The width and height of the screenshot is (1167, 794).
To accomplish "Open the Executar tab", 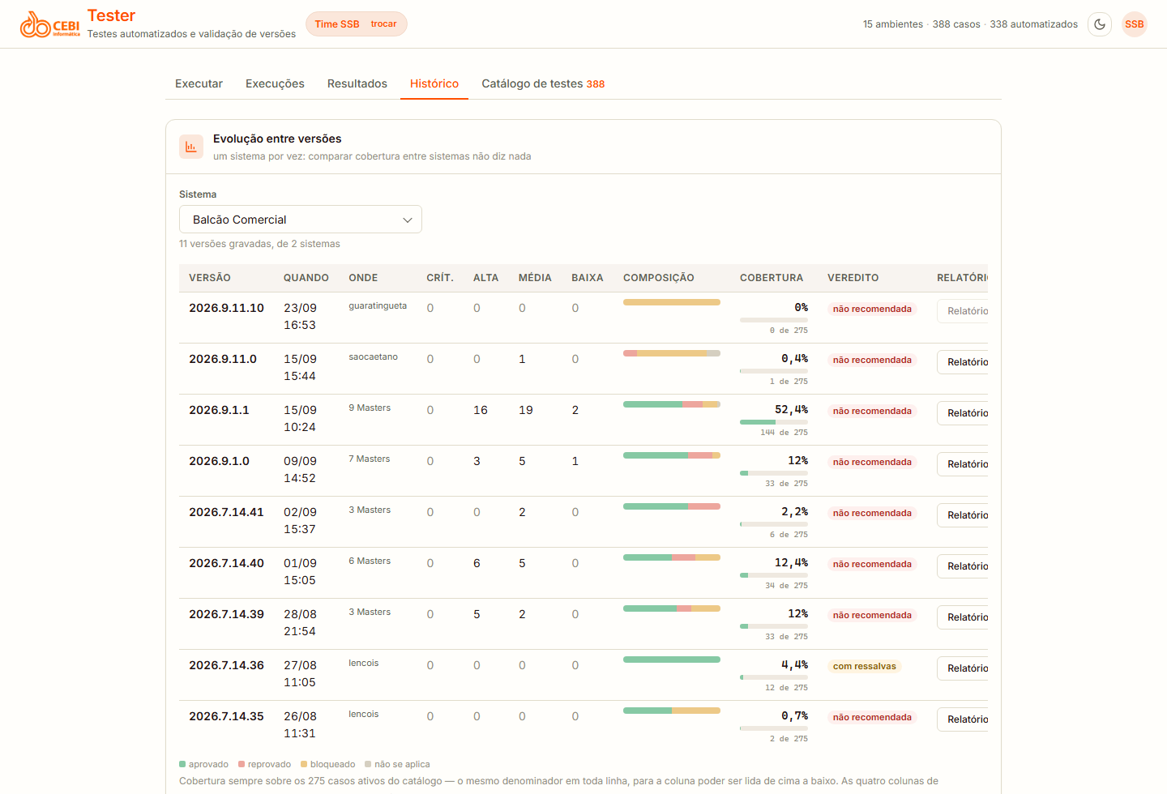I will point(199,83).
